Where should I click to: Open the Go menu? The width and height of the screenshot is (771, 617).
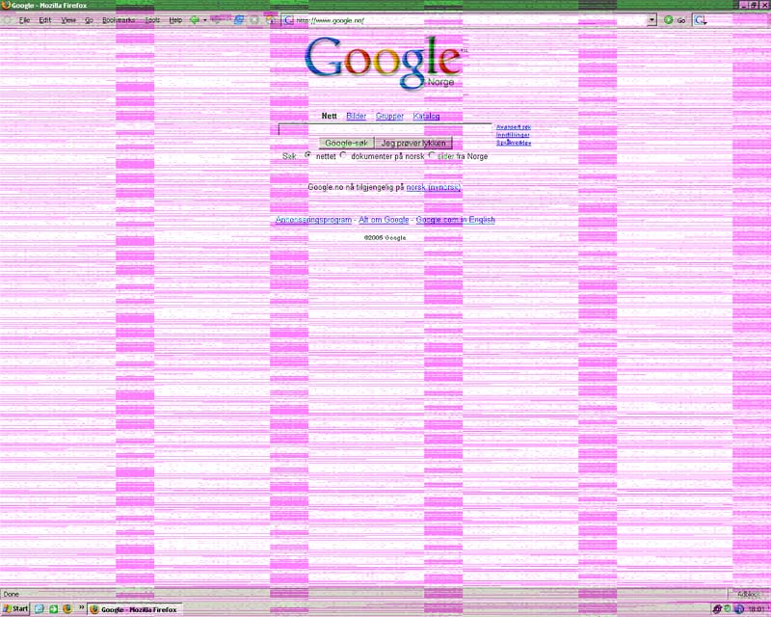coord(89,20)
